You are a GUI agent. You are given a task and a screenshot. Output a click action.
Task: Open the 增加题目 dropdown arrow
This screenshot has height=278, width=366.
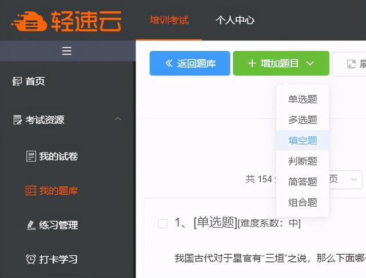tap(310, 63)
